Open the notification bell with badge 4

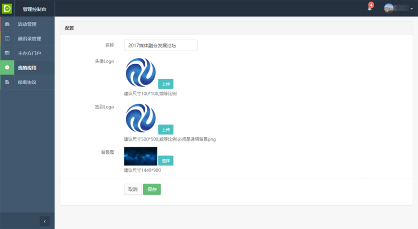(369, 8)
